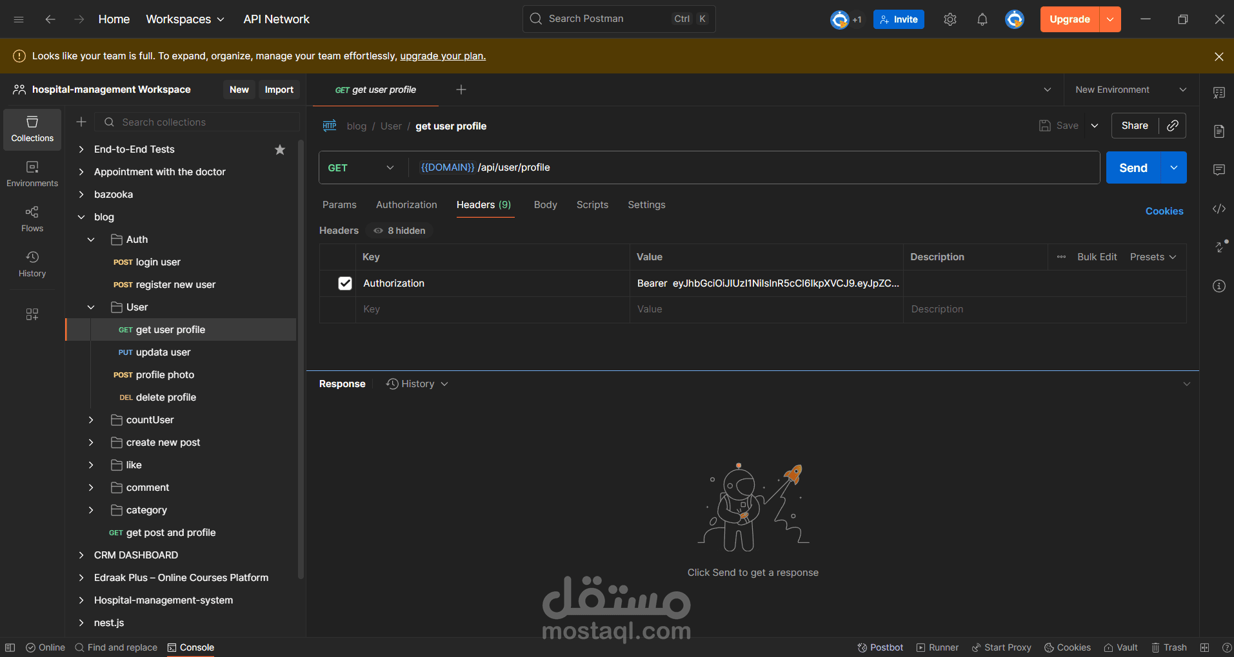The width and height of the screenshot is (1234, 657).
Task: Open the Save options dropdown arrow
Action: [1095, 126]
